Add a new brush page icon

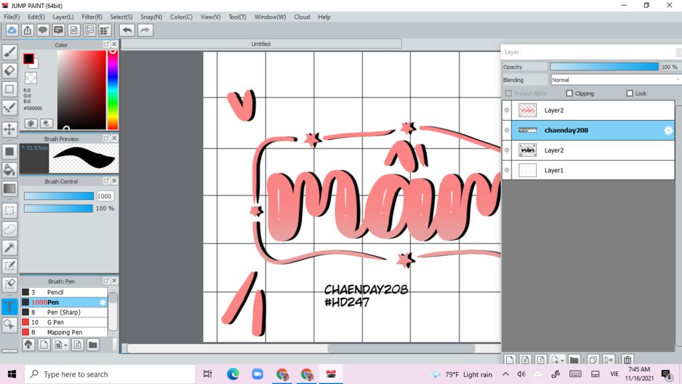[44, 345]
